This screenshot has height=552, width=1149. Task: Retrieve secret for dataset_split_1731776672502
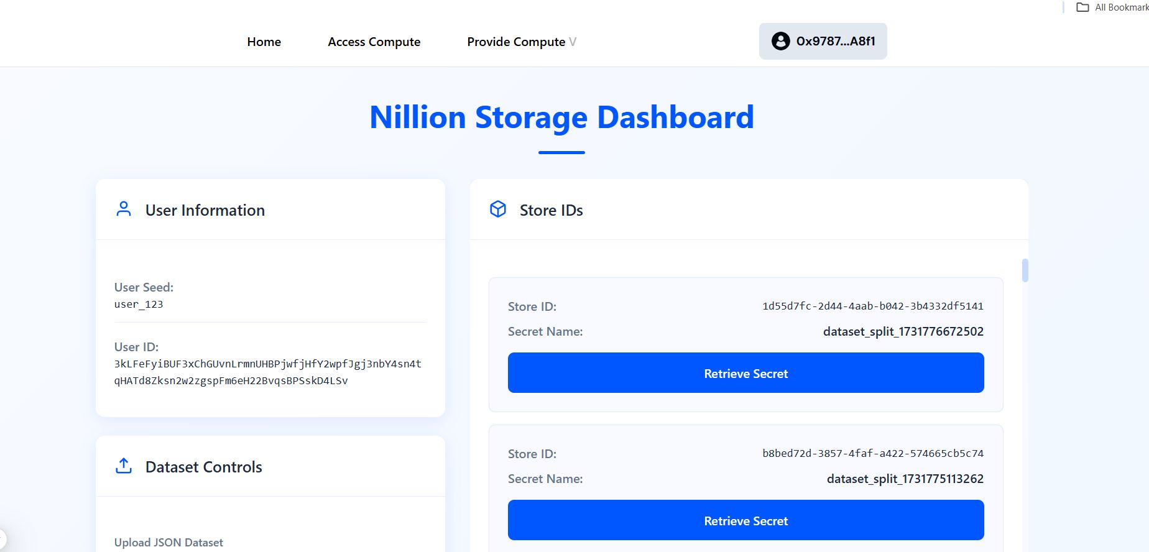(745, 373)
